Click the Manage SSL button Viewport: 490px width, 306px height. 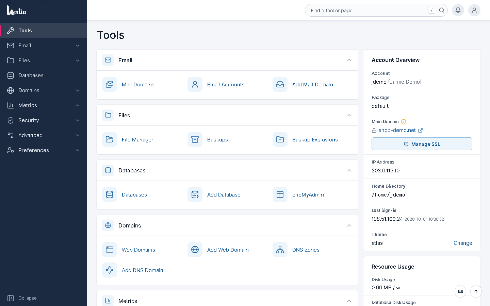pyautogui.click(x=422, y=144)
